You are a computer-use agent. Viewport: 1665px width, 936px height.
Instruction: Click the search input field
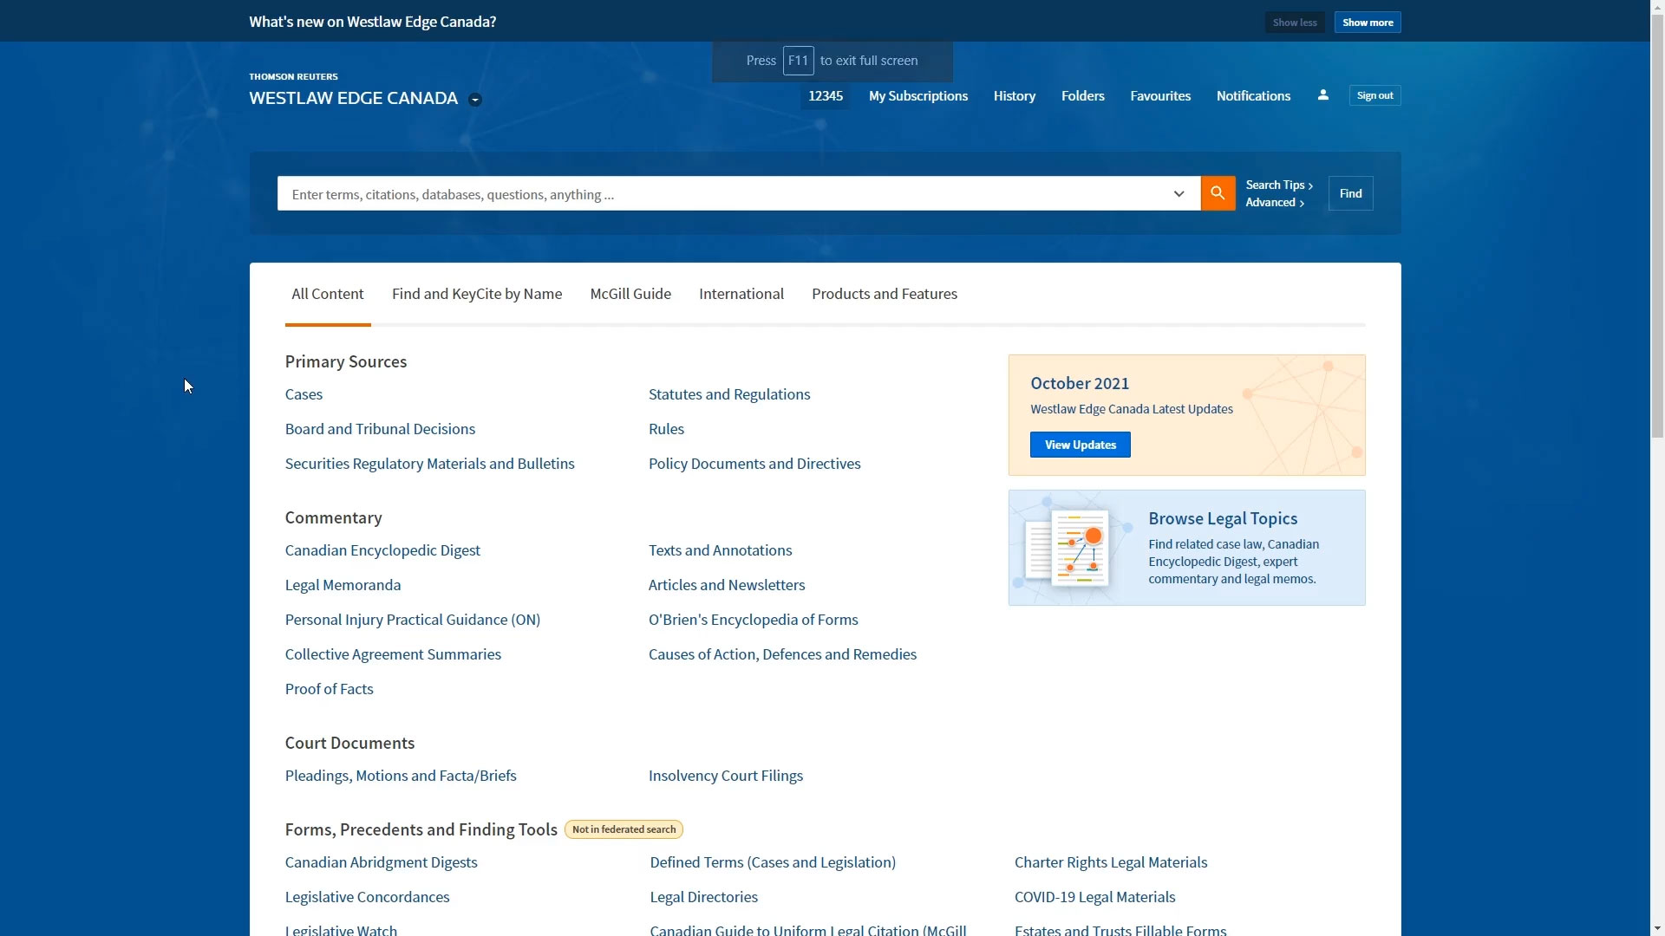(732, 193)
